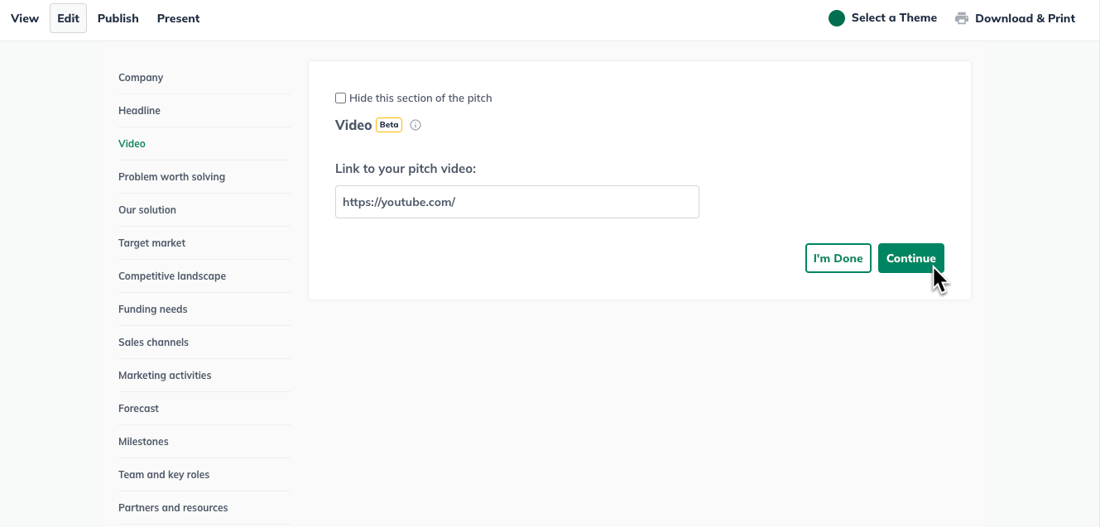This screenshot has height=527, width=1100.
Task: Select the Edit tab
Action: pos(68,18)
